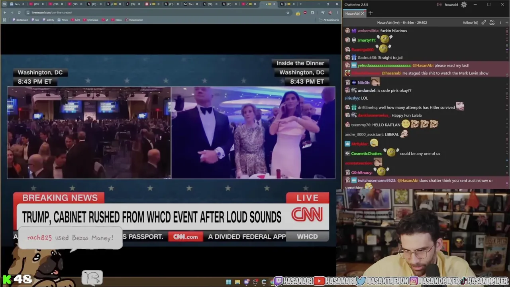Image resolution: width=510 pixels, height=287 pixels.
Task: Open the LoFi bookmark
Action: [76, 20]
